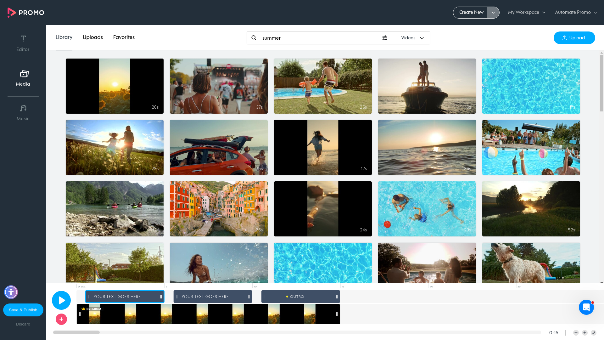Open the Videos media type dropdown
Viewport: 604px width, 340px height.
pos(412,38)
